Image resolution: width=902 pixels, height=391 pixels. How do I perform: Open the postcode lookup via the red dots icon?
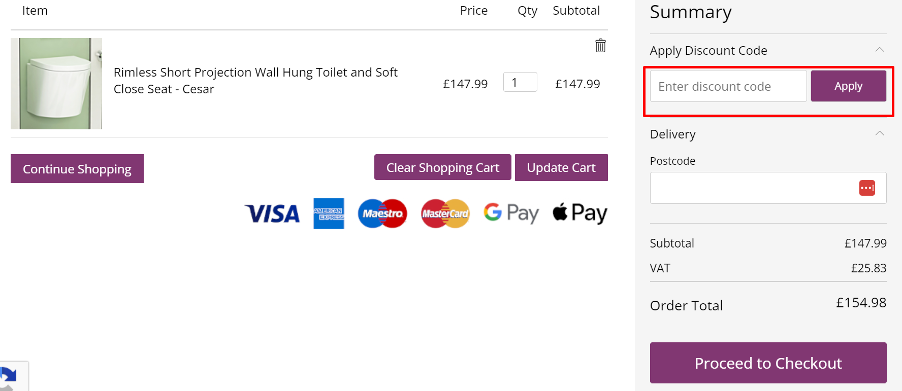click(x=867, y=188)
